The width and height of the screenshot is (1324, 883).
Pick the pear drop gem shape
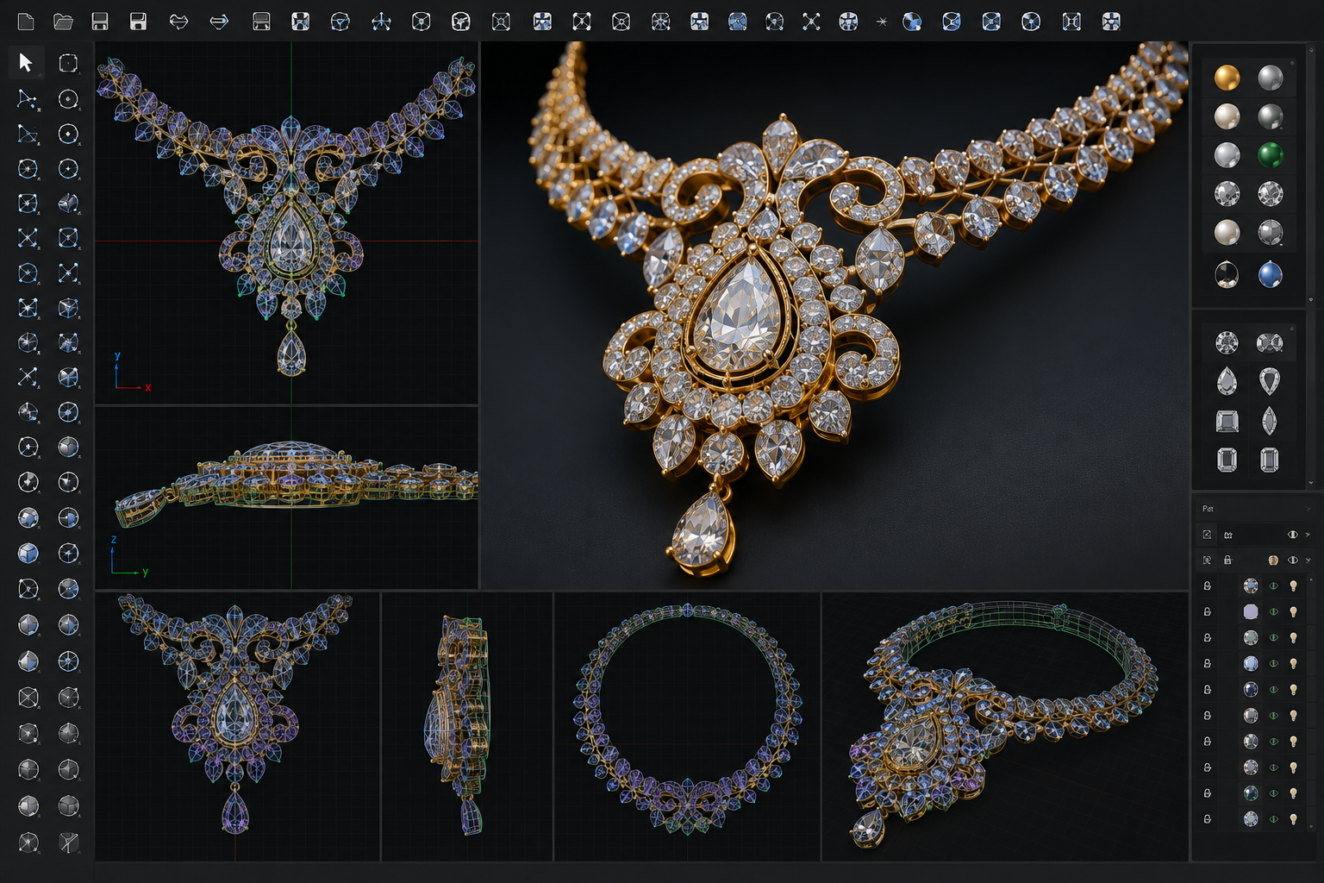[x=1227, y=380]
